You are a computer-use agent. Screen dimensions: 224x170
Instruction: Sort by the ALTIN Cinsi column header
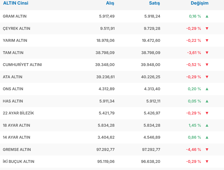pyautogui.click(x=16, y=3)
